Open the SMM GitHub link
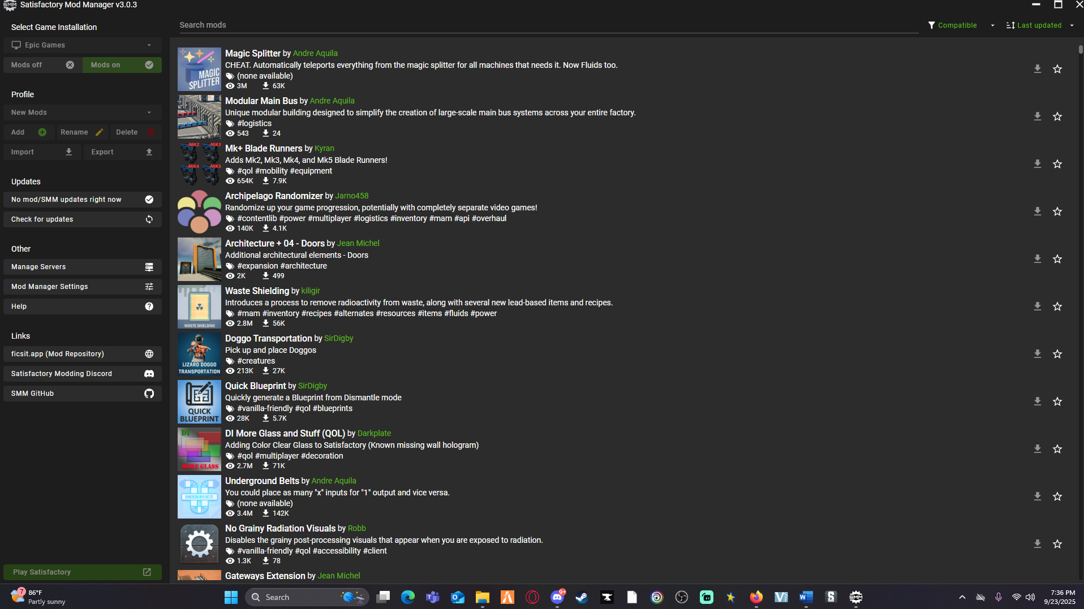The image size is (1084, 609). [83, 394]
